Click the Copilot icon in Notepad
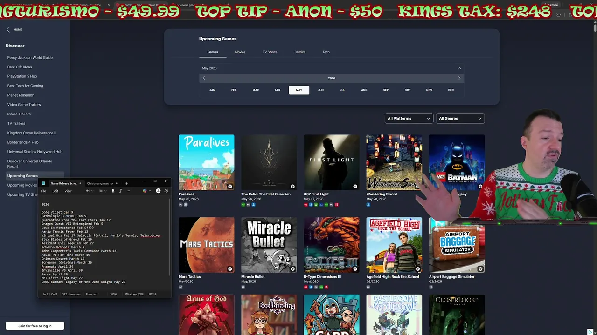Viewport: 597px width, 335px height. pos(145,191)
